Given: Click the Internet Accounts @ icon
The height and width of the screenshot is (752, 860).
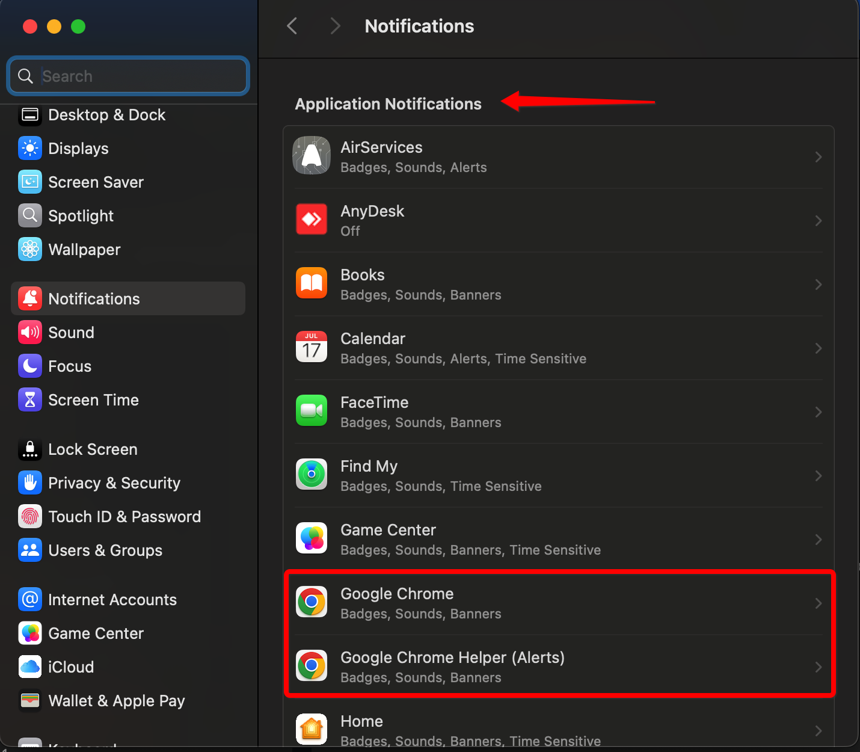Looking at the screenshot, I should pyautogui.click(x=30, y=599).
